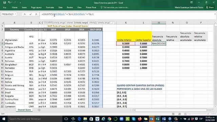The width and height of the screenshot is (217, 122).
Task: Confirm formula with the checkmark Enter icon
Action: pos(31,14)
